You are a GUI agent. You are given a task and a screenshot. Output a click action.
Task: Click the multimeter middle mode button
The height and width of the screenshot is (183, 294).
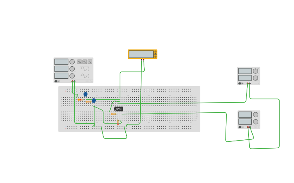point(155,54)
